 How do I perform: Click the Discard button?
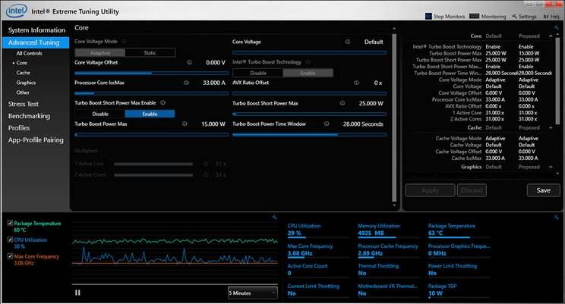pos(472,190)
